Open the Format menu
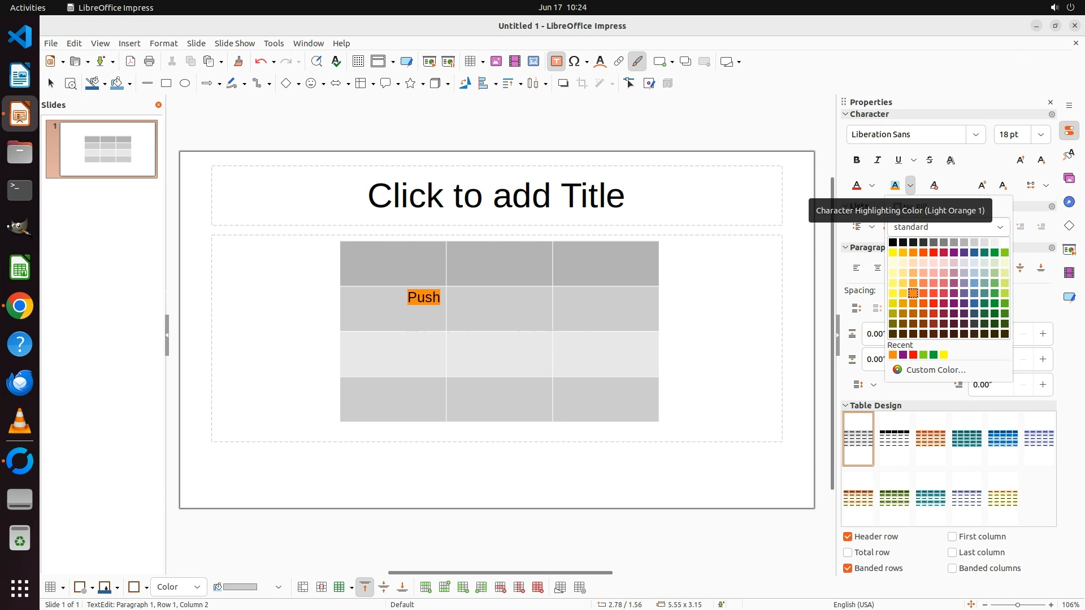The height and width of the screenshot is (610, 1085). [163, 43]
